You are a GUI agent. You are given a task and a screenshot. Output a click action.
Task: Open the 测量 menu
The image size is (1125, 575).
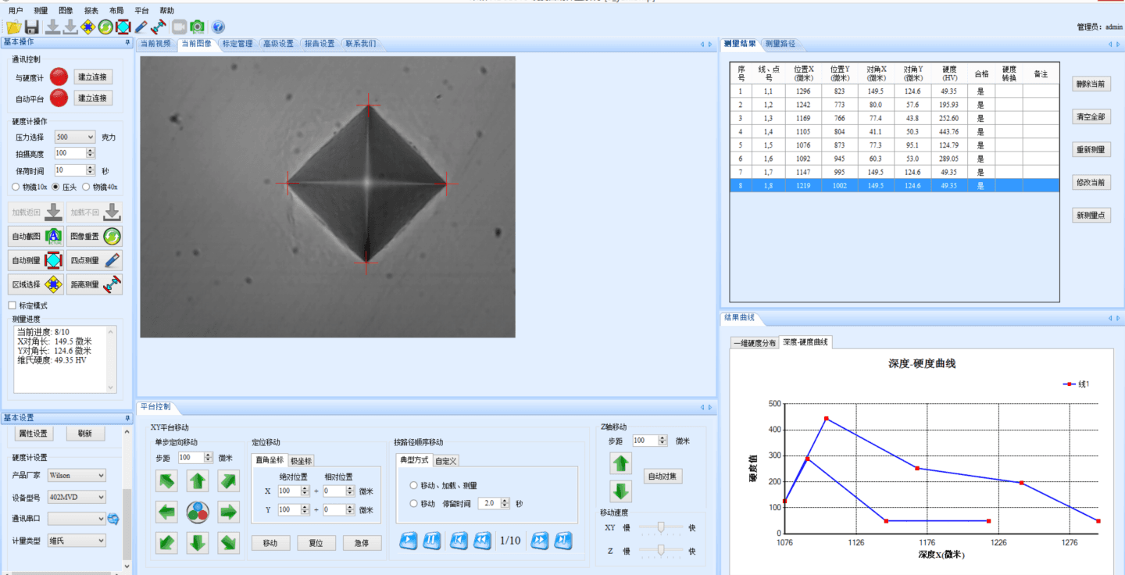[41, 11]
